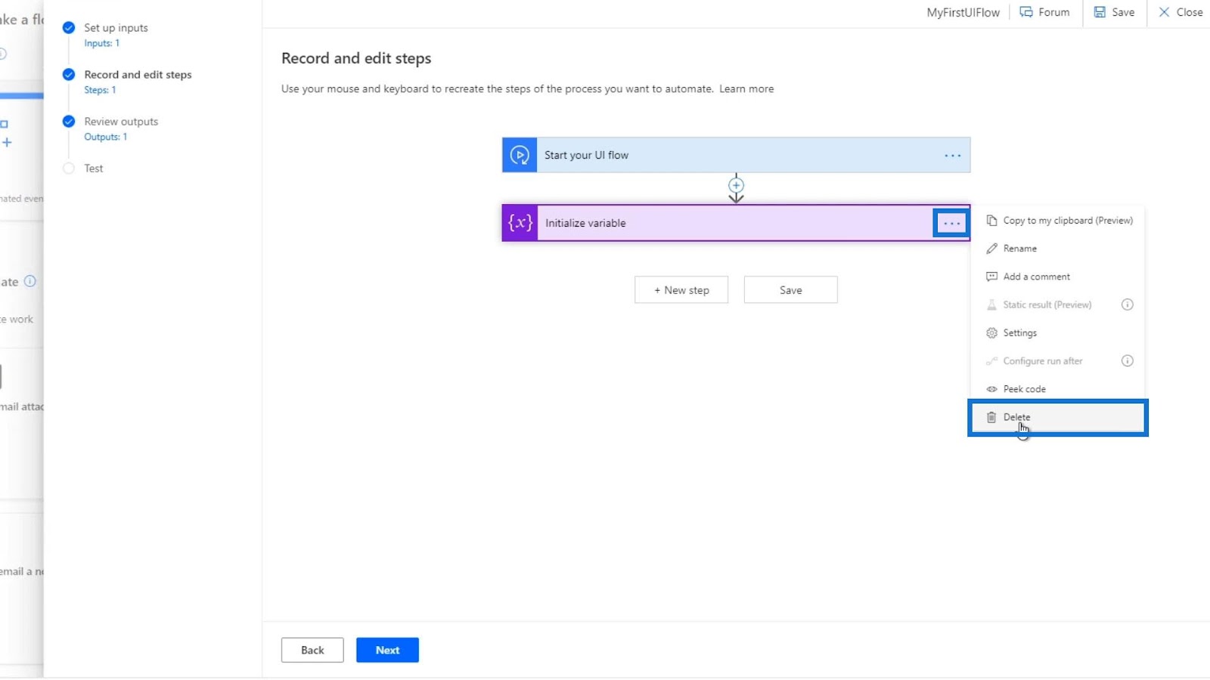Image resolution: width=1210 pixels, height=680 pixels.
Task: Go to Record and edit steps stage
Action: coord(138,75)
